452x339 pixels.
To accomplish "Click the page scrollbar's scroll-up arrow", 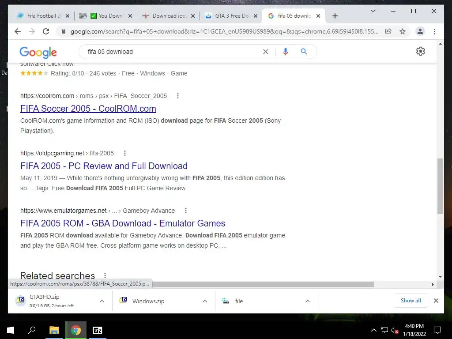I will pyautogui.click(x=440, y=44).
